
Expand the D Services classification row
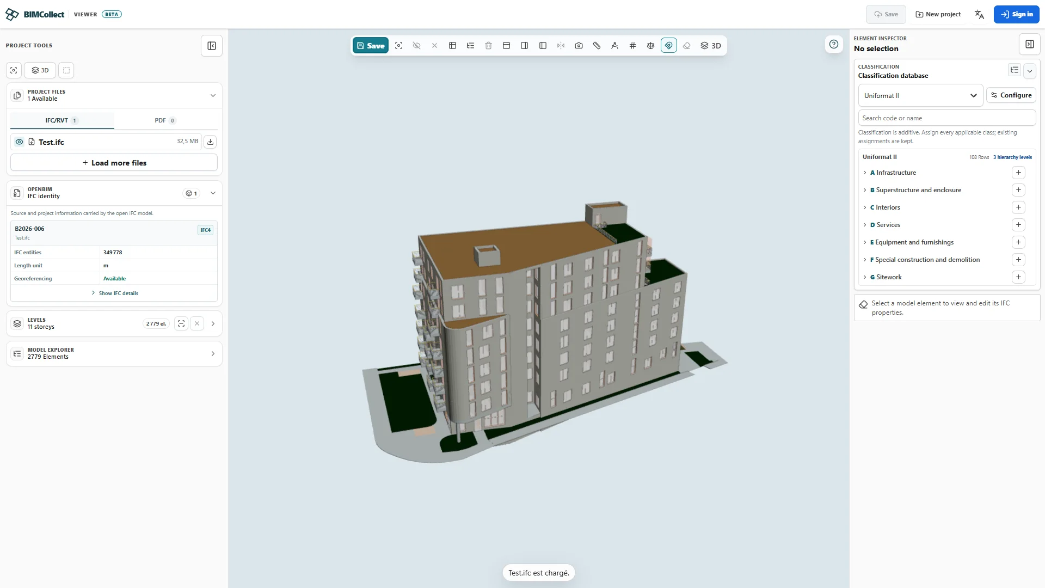[865, 225]
